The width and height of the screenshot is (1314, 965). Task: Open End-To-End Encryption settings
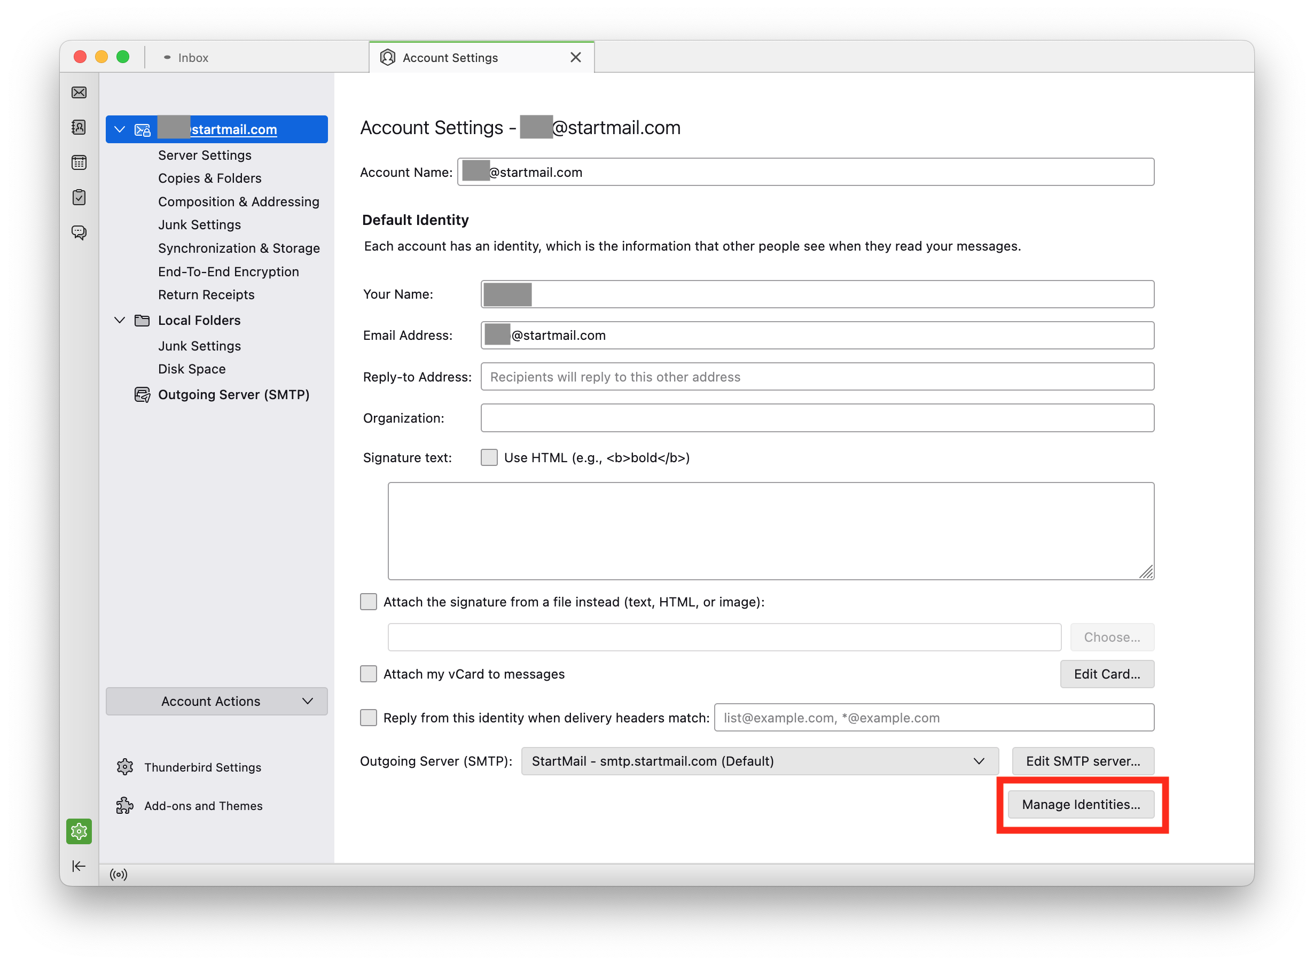click(x=228, y=271)
